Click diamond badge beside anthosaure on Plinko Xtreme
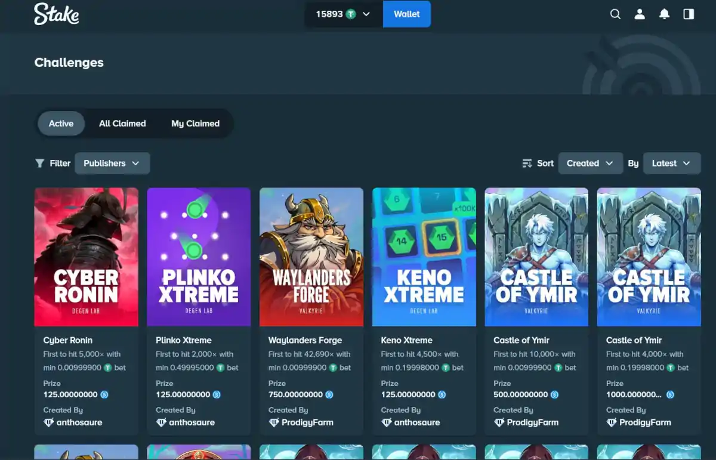The height and width of the screenshot is (460, 716). 161,422
